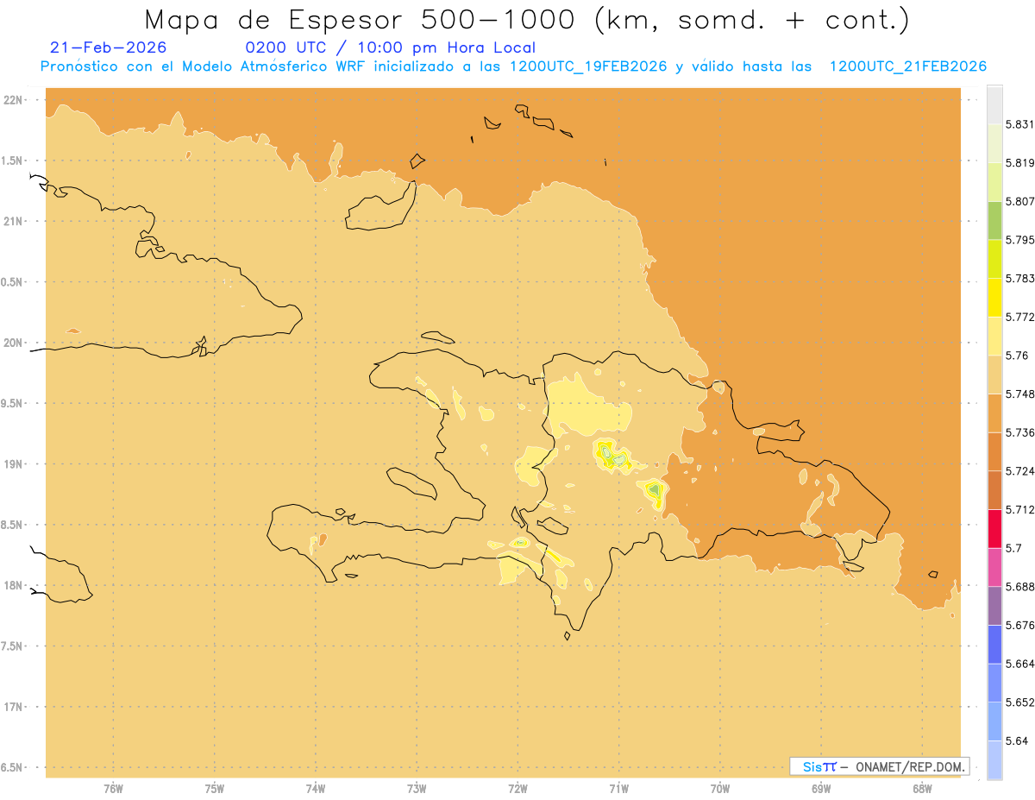Click the latitude label 6.5N
Image resolution: width=1035 pixels, height=800 pixels.
coord(10,767)
